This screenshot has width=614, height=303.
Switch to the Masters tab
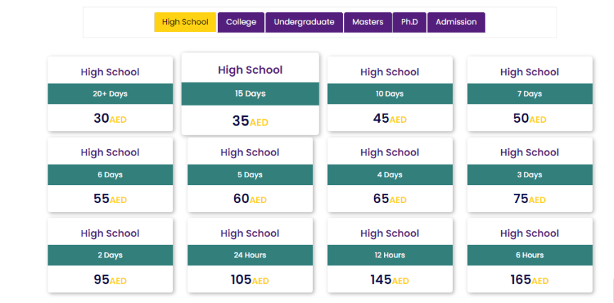pos(368,22)
